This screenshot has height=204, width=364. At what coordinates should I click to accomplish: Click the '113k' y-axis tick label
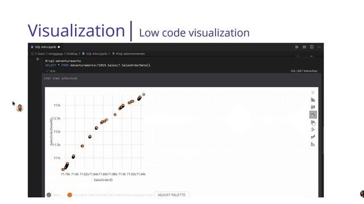57,105
